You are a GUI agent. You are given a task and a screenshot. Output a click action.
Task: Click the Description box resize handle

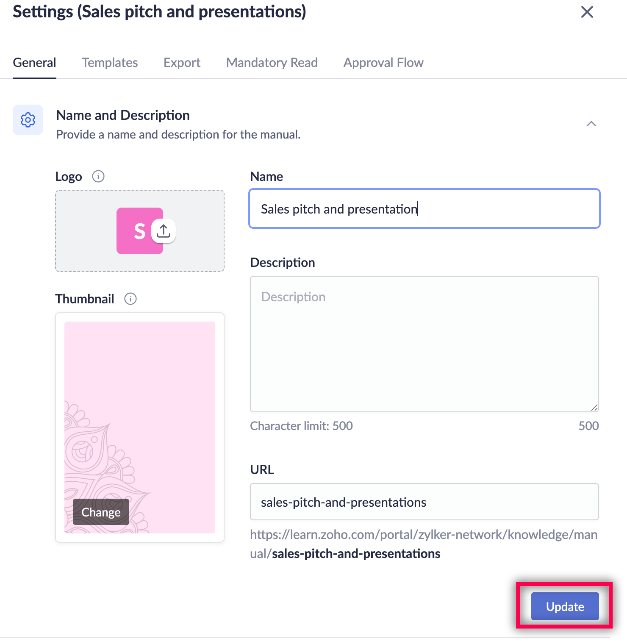[594, 408]
